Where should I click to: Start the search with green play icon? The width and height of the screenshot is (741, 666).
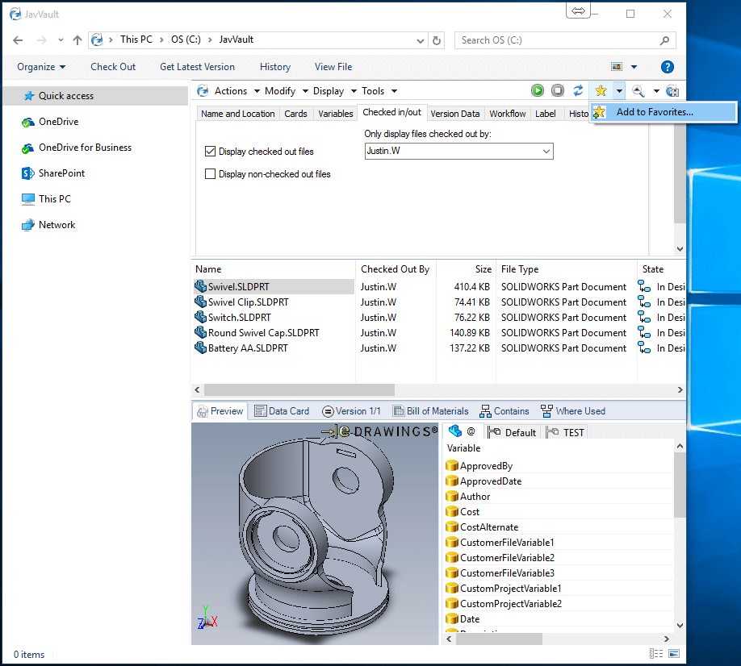pos(538,90)
